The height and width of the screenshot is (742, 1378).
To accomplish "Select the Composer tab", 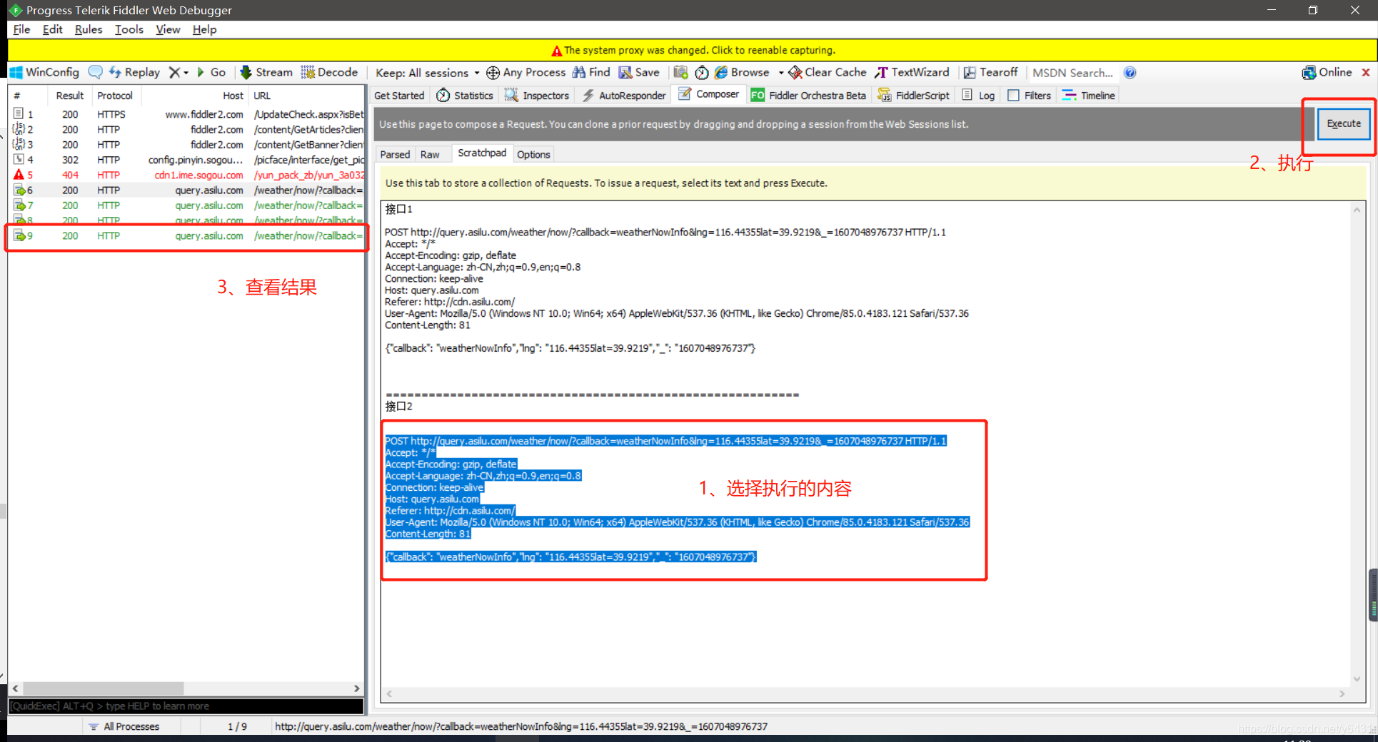I will point(709,94).
